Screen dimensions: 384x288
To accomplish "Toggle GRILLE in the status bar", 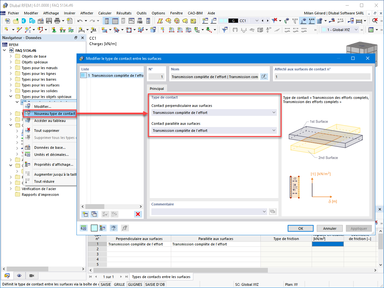I will click(x=119, y=284).
